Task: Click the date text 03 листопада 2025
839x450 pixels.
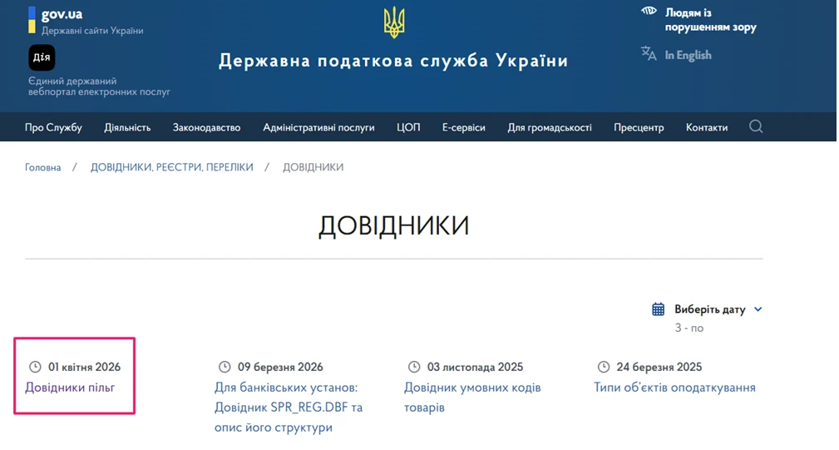Action: [475, 367]
